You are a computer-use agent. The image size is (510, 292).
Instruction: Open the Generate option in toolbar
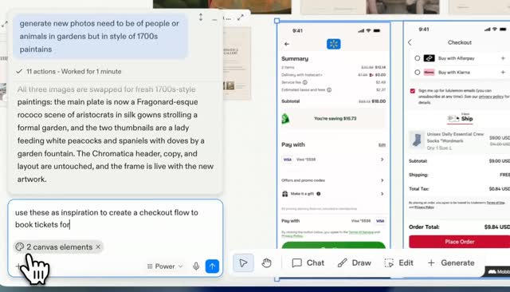pyautogui.click(x=451, y=262)
